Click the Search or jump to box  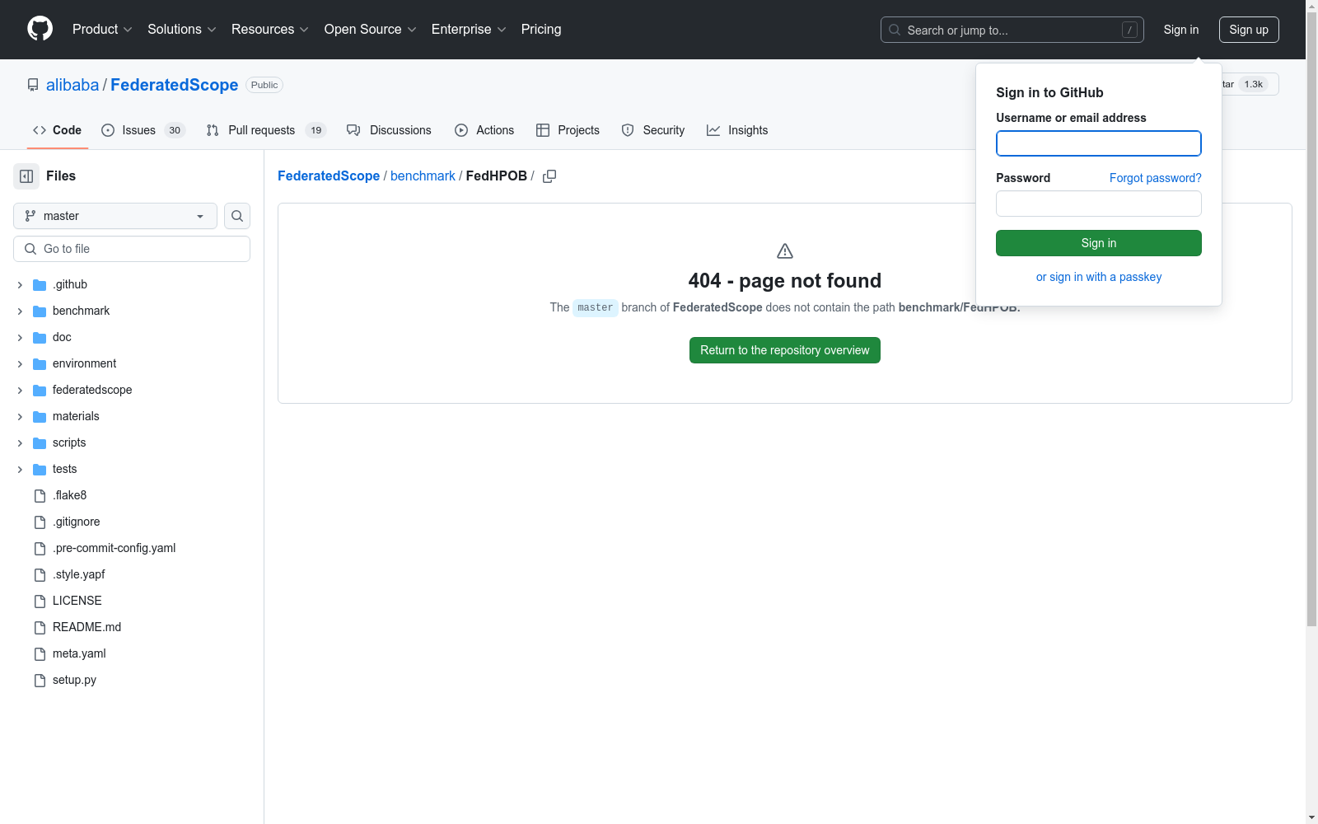point(1012,30)
